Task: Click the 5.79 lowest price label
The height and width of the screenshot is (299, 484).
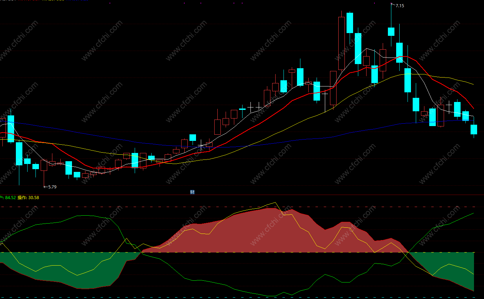Action: 52,187
